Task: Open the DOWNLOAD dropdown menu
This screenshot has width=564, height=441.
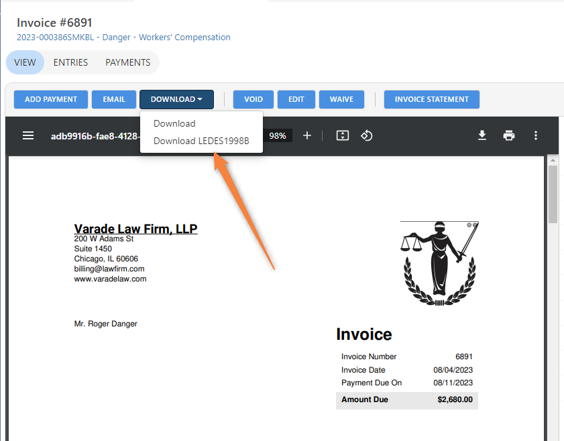Action: [176, 99]
